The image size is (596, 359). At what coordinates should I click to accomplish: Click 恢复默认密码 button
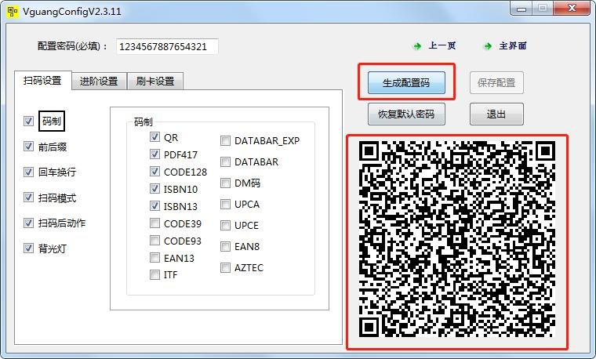pos(406,114)
